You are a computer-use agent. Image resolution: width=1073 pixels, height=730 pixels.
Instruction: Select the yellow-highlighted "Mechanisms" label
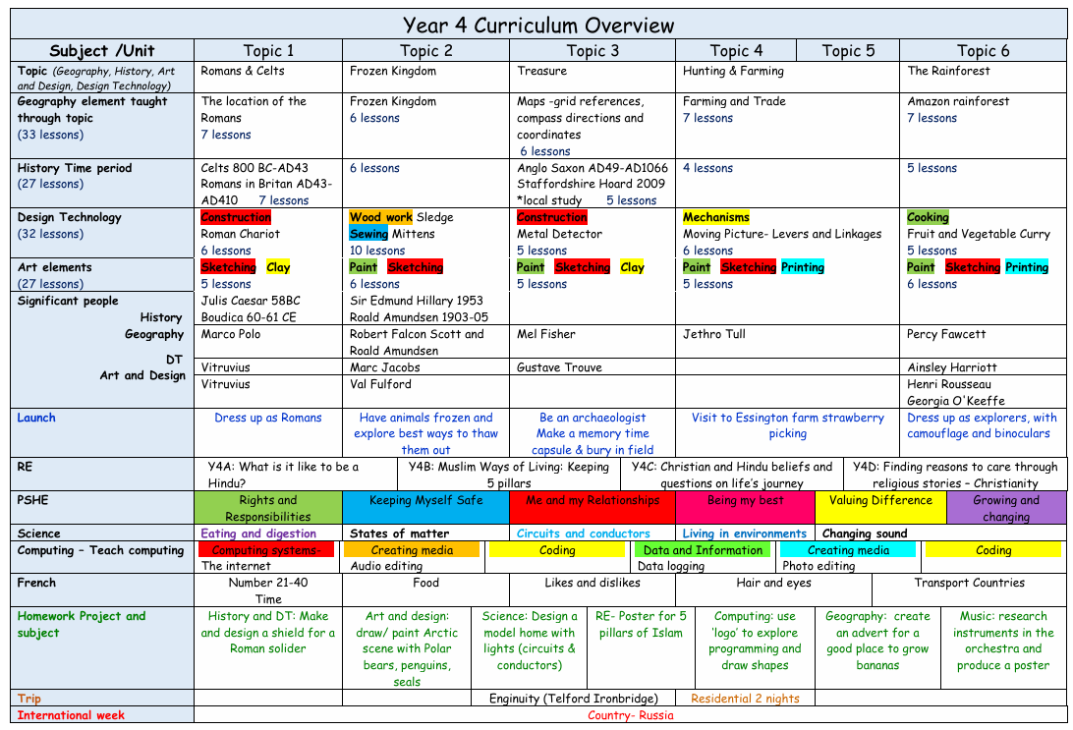tap(715, 217)
